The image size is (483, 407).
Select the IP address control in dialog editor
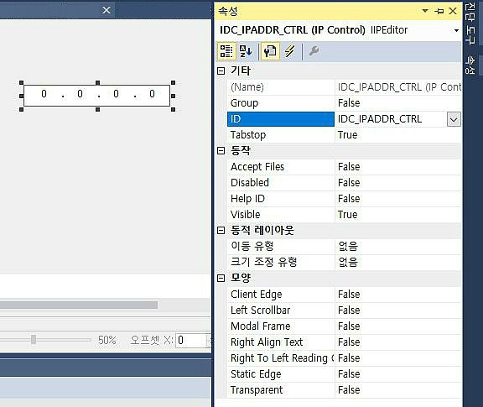point(96,96)
